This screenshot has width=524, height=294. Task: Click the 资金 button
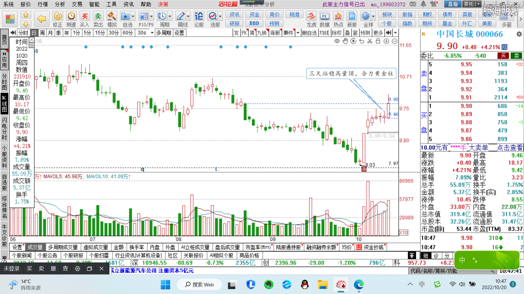pos(254,14)
